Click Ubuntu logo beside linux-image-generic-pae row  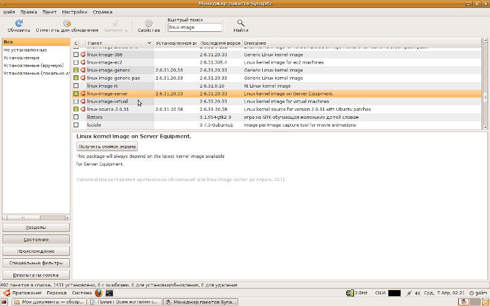(x=83, y=78)
